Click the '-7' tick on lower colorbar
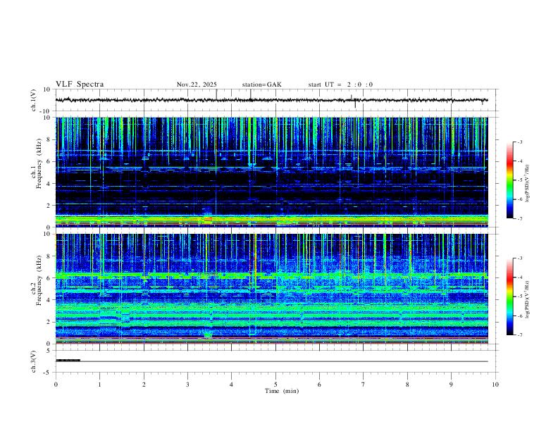Viewport: 558px width, 431px height. tap(519, 335)
